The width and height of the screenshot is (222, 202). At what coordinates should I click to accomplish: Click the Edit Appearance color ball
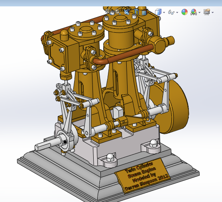pyautogui.click(x=185, y=12)
